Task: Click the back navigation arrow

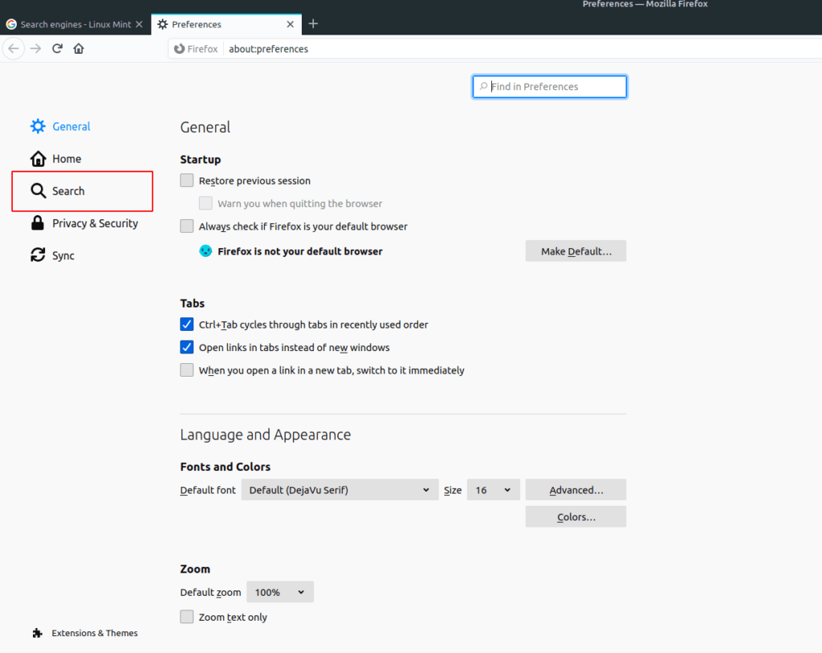Action: pos(14,49)
